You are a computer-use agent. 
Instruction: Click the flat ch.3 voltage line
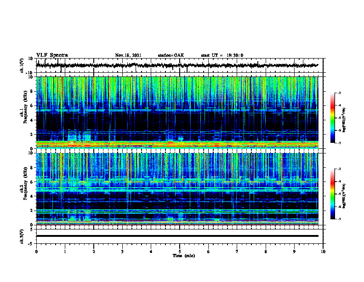177,236
